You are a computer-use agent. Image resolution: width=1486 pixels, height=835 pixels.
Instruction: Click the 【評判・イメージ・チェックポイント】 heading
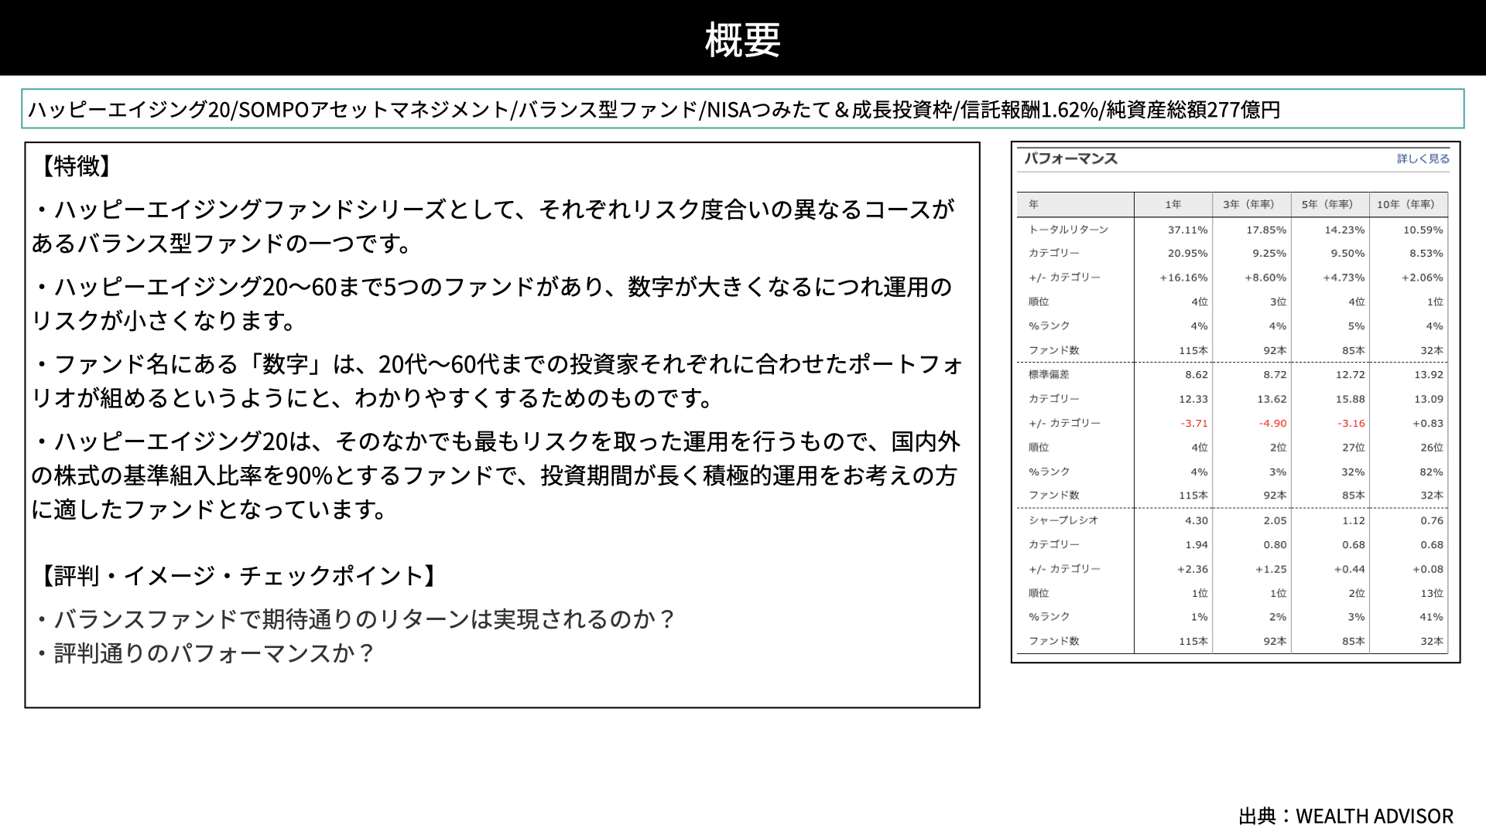click(x=238, y=575)
